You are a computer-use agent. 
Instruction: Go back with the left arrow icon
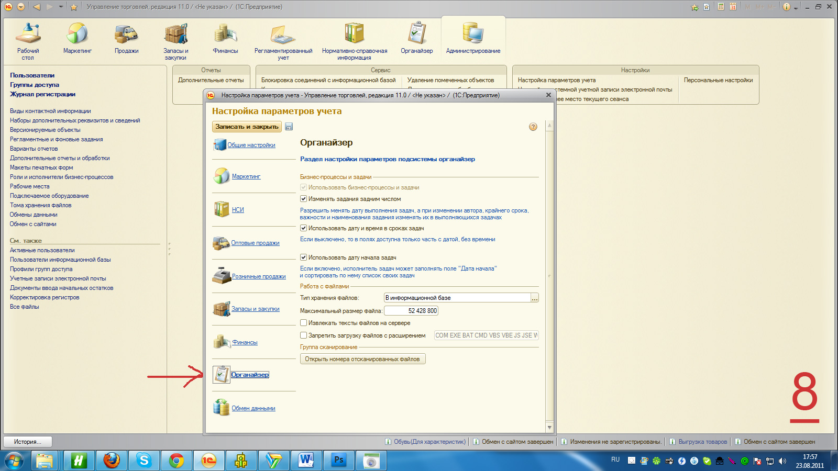36,7
